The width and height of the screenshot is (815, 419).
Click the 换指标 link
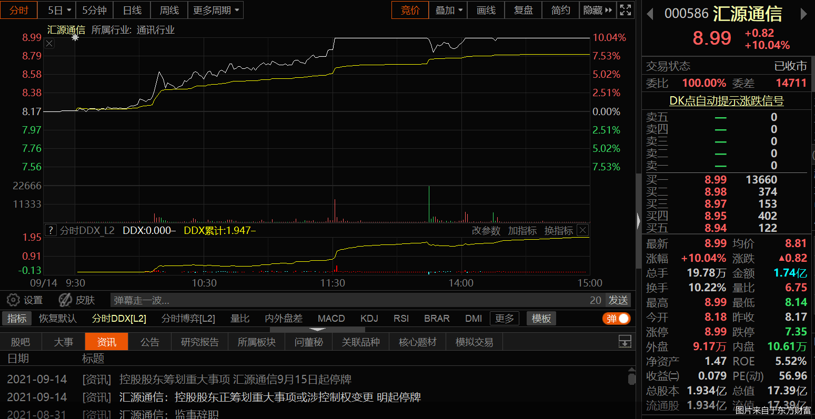pos(558,230)
